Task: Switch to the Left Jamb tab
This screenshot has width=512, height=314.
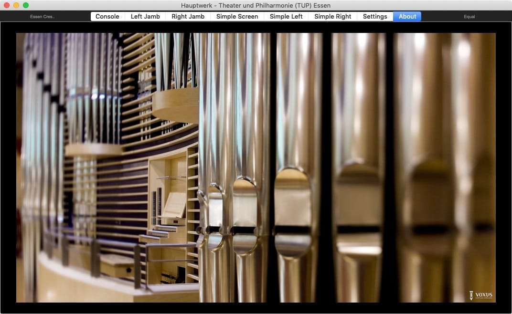Action: click(x=145, y=16)
